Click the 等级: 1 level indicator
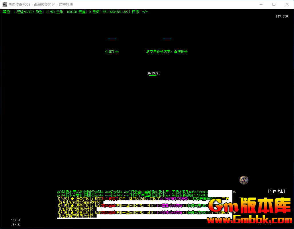Screen dimensions: 294x229 click(9, 12)
